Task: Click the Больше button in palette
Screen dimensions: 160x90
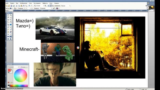Action: coord(24,67)
